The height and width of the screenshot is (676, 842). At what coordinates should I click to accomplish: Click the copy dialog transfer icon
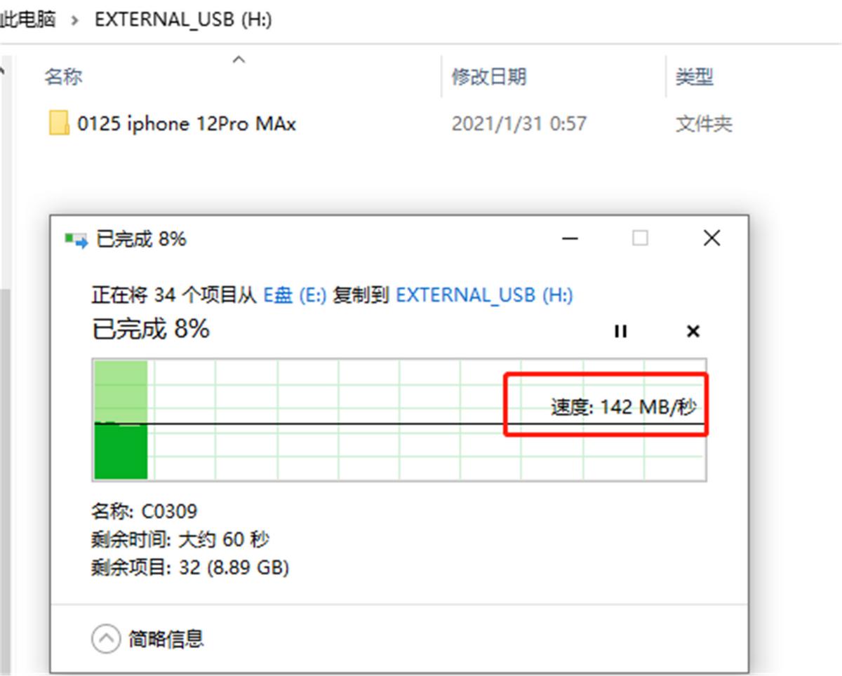[x=76, y=240]
